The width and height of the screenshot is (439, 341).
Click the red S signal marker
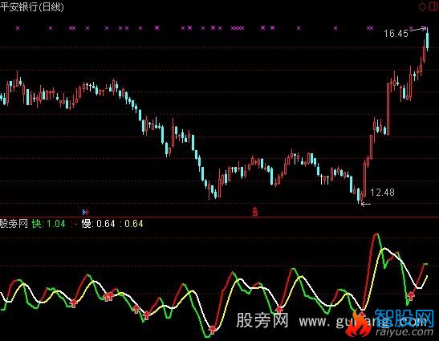(x=254, y=211)
